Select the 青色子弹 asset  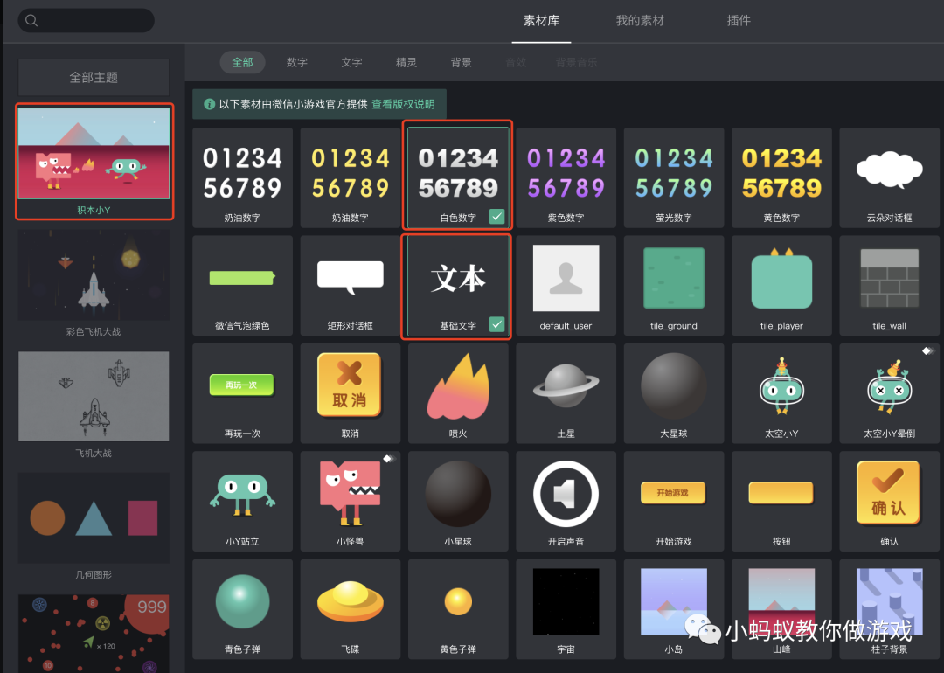(x=243, y=608)
